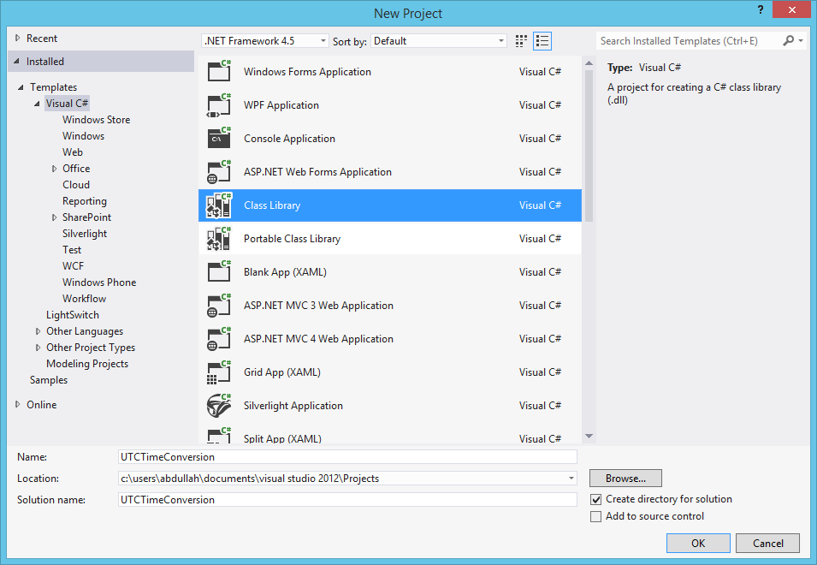Click the ASP.NET MVC 3 Web Application icon
The height and width of the screenshot is (565, 817).
[219, 306]
